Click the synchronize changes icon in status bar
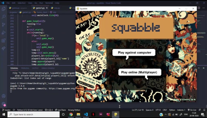Image resolution: width=207 pixels, height=118 pixels. click(x=14, y=110)
